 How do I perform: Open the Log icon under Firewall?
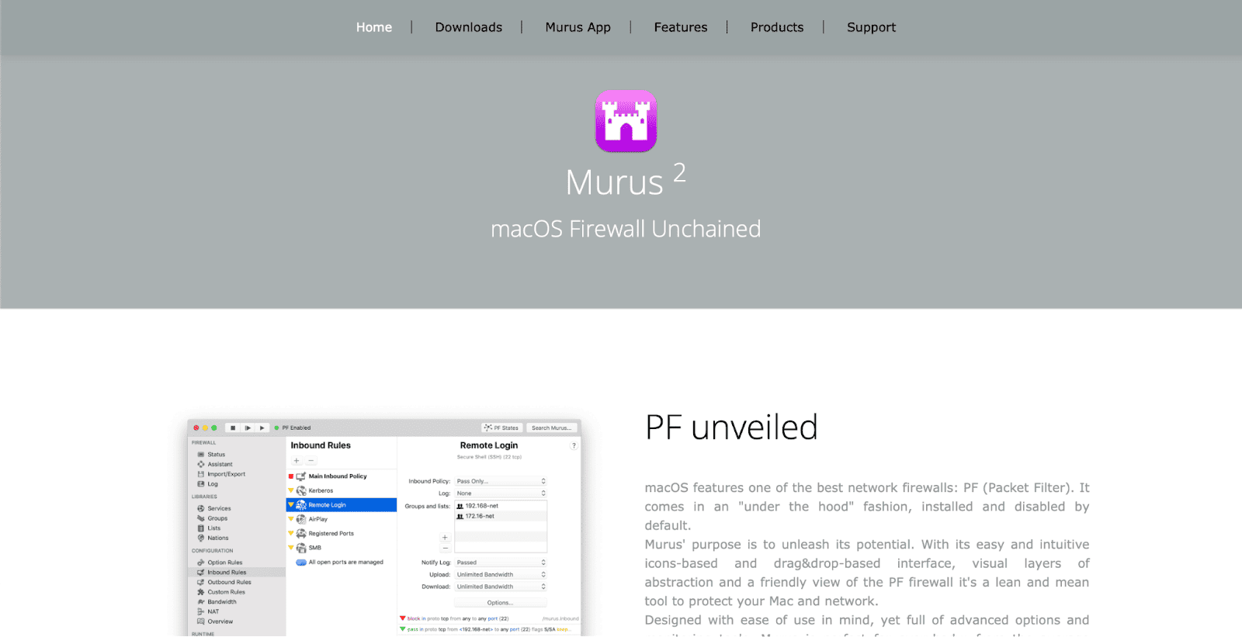coord(201,484)
